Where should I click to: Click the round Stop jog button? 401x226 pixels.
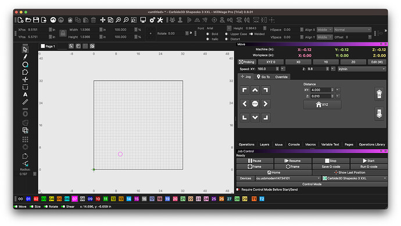(x=255, y=104)
